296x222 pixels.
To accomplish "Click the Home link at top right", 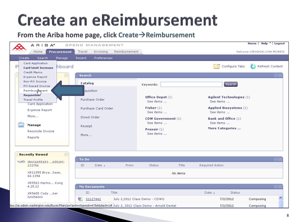I will coord(252,43).
